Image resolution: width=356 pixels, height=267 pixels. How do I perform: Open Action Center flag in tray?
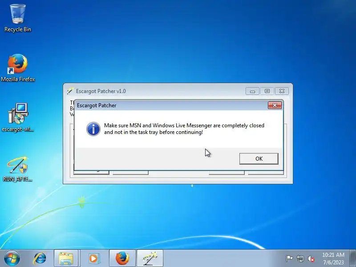[x=289, y=259]
